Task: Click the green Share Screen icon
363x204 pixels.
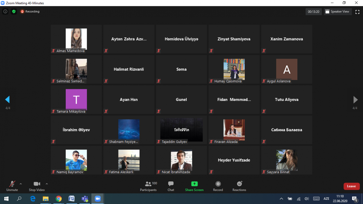Action: point(194,184)
